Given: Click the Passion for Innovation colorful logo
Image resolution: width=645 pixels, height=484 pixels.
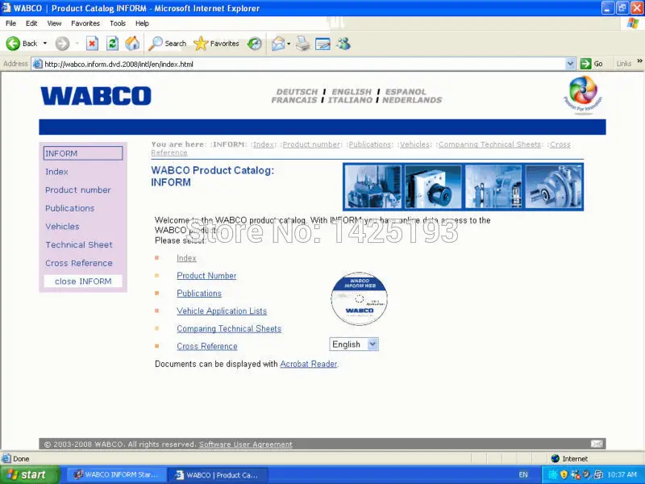Looking at the screenshot, I should pos(583,94).
